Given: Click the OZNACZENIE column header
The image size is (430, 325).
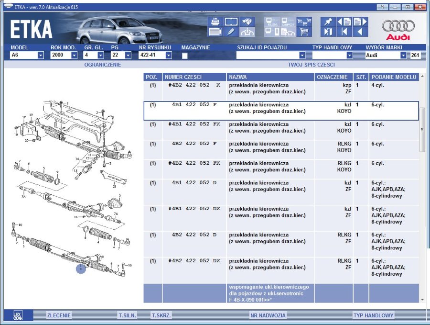Looking at the screenshot, I should tap(333, 77).
